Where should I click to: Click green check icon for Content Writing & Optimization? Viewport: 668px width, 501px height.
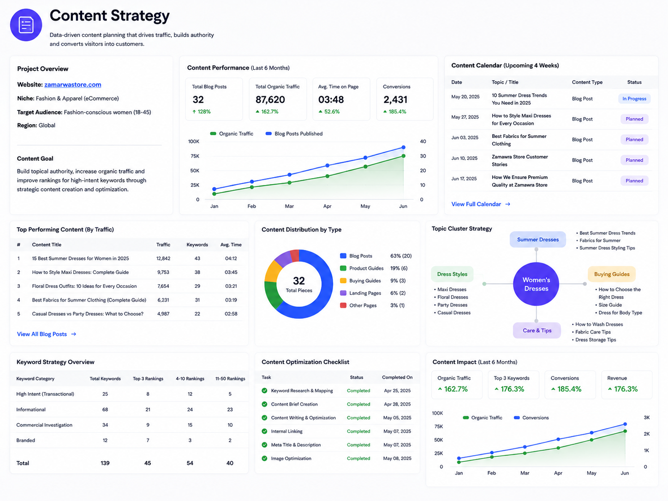pos(264,417)
